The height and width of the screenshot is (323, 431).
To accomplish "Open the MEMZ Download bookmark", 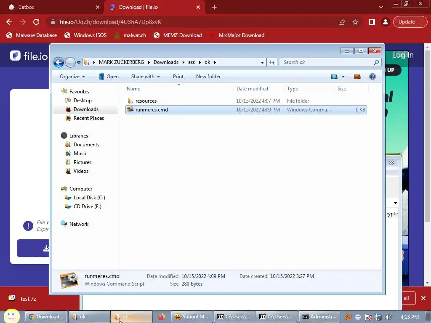I will pyautogui.click(x=178, y=35).
